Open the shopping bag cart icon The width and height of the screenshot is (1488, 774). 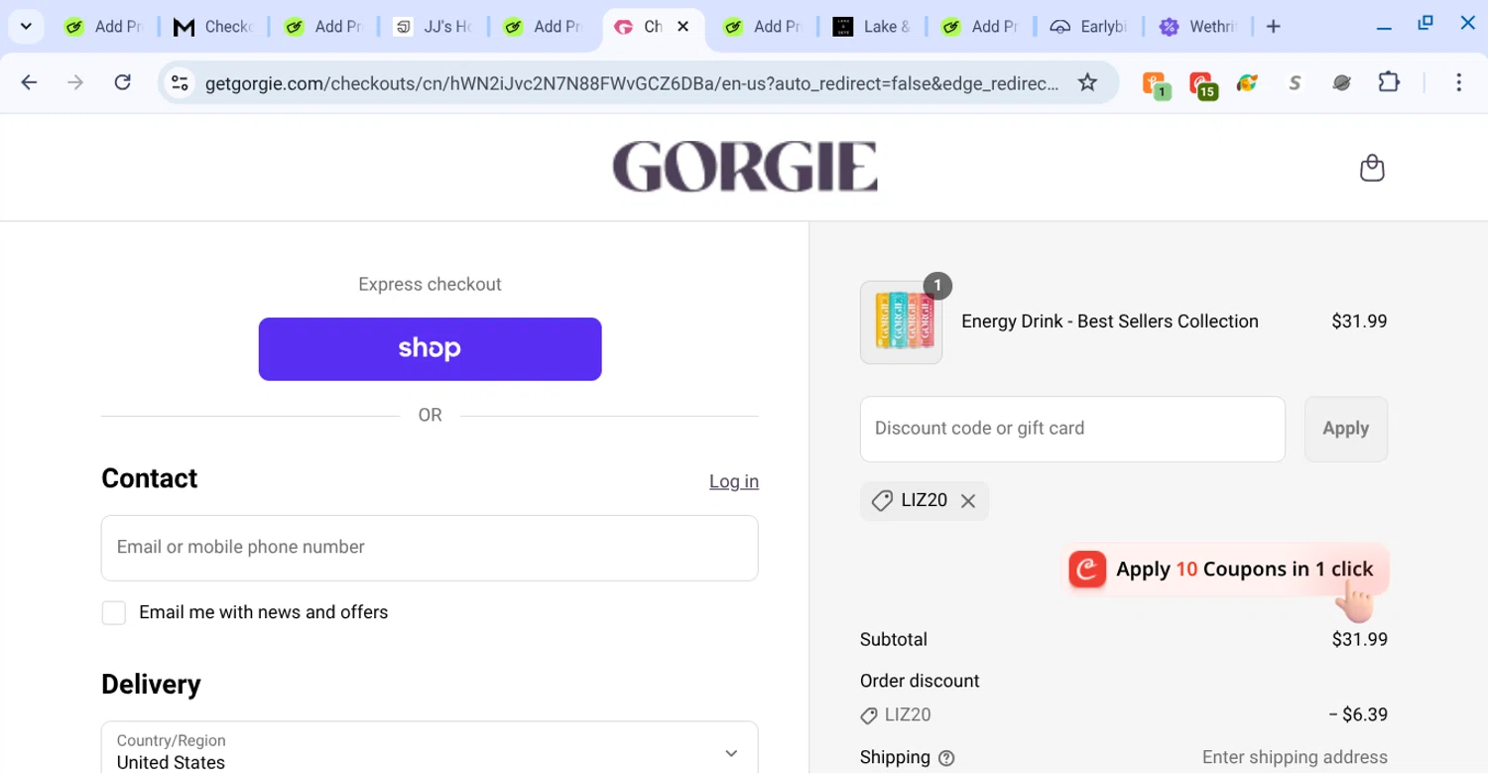[1372, 168]
